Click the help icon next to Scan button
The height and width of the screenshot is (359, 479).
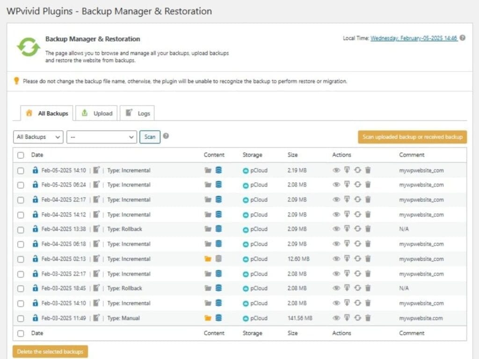coord(166,136)
